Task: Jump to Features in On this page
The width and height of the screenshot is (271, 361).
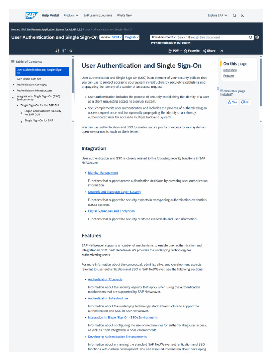Action: click(229, 76)
